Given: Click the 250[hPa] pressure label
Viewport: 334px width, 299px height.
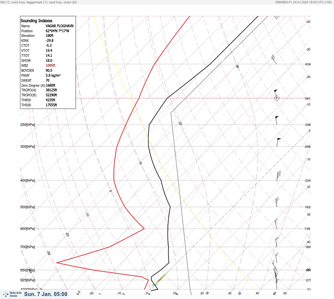Looking at the screenshot, I should coord(28,125).
